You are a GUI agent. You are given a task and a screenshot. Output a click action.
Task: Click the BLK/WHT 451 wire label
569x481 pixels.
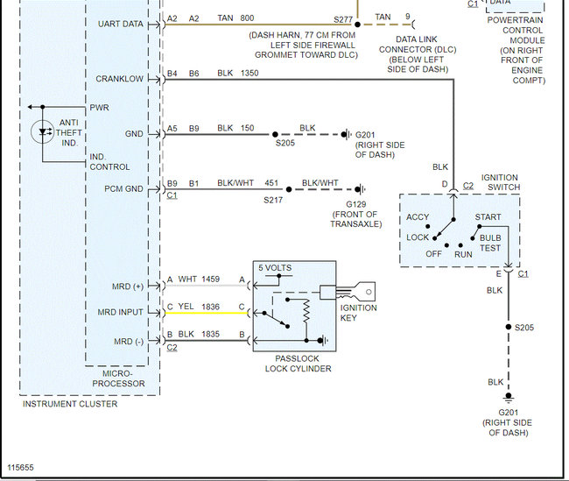[248, 183]
